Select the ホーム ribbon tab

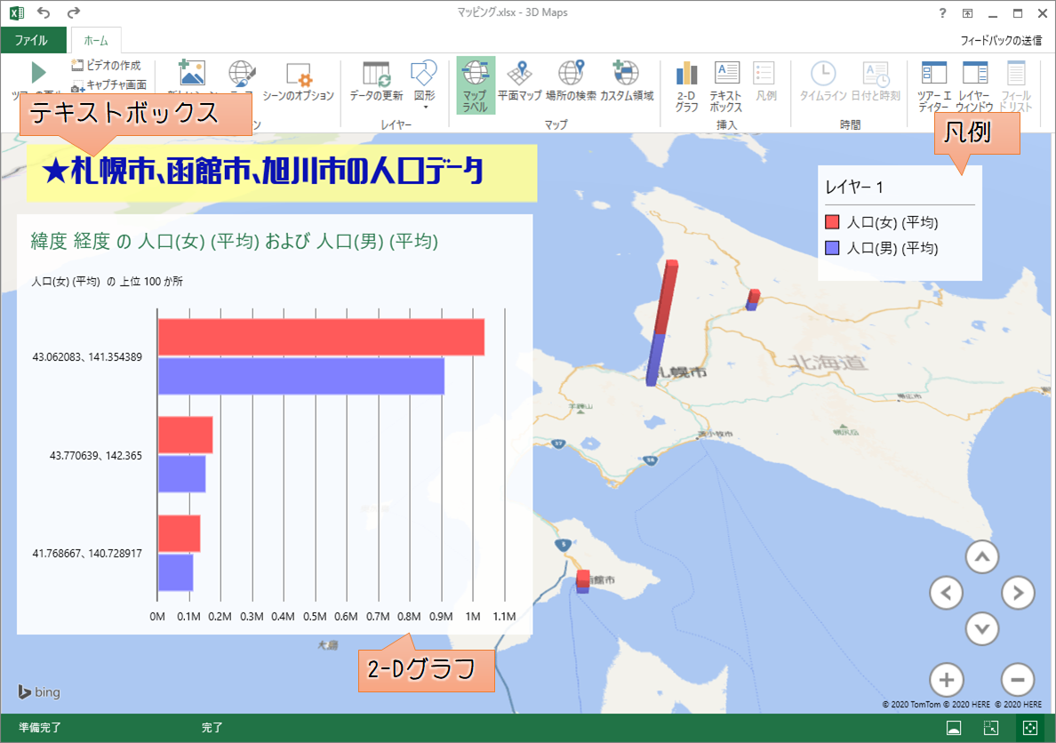(96, 40)
